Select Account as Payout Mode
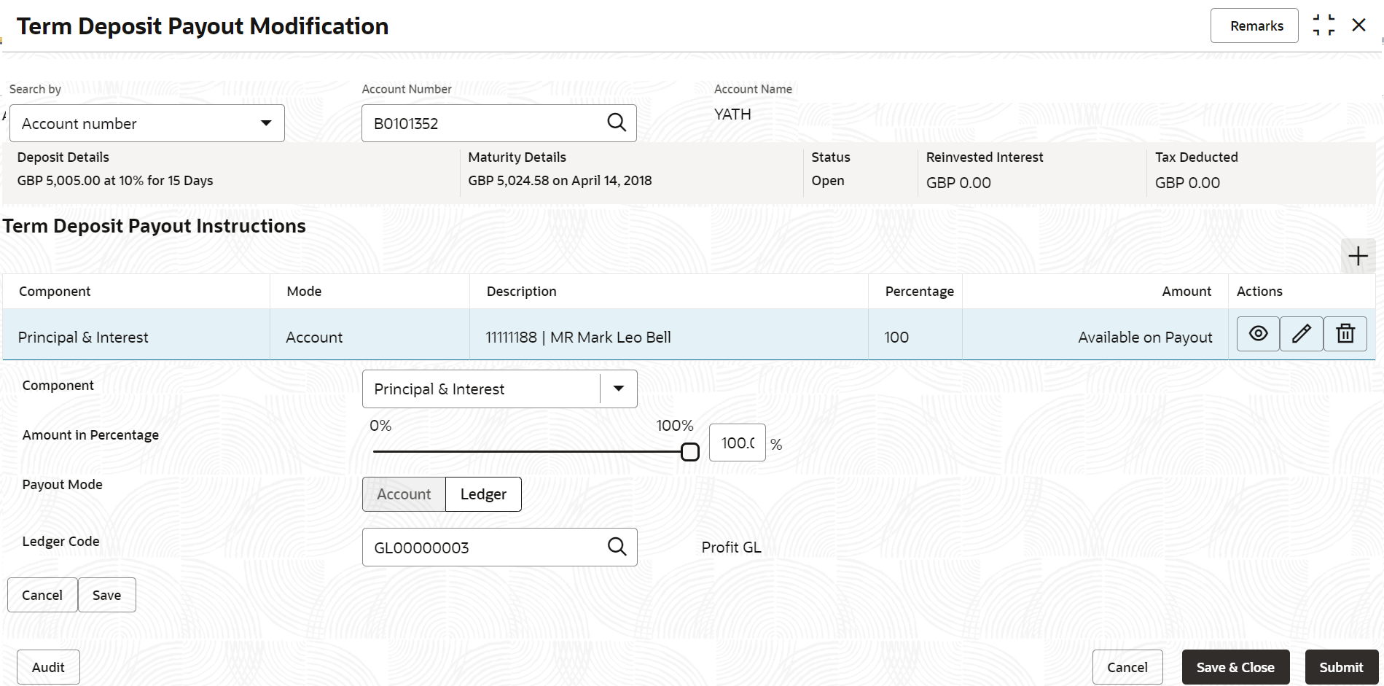The width and height of the screenshot is (1384, 686). (404, 494)
